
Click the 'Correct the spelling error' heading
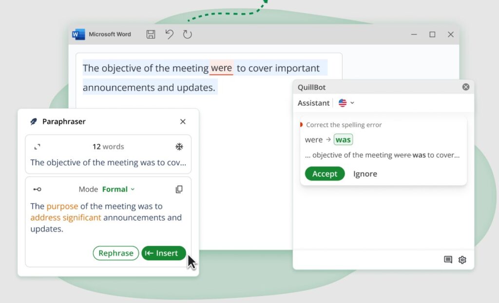pos(344,125)
